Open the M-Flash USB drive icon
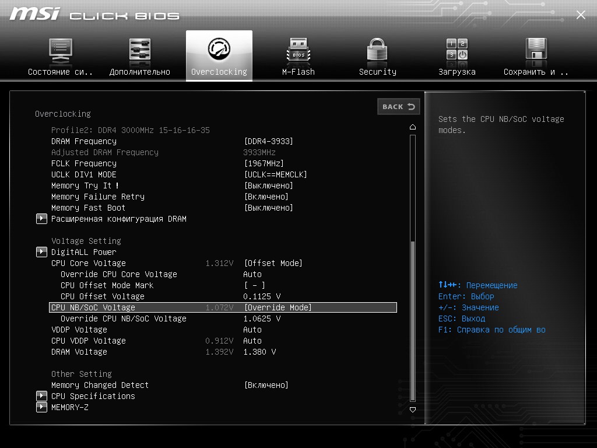This screenshot has width=597, height=448. [298, 50]
